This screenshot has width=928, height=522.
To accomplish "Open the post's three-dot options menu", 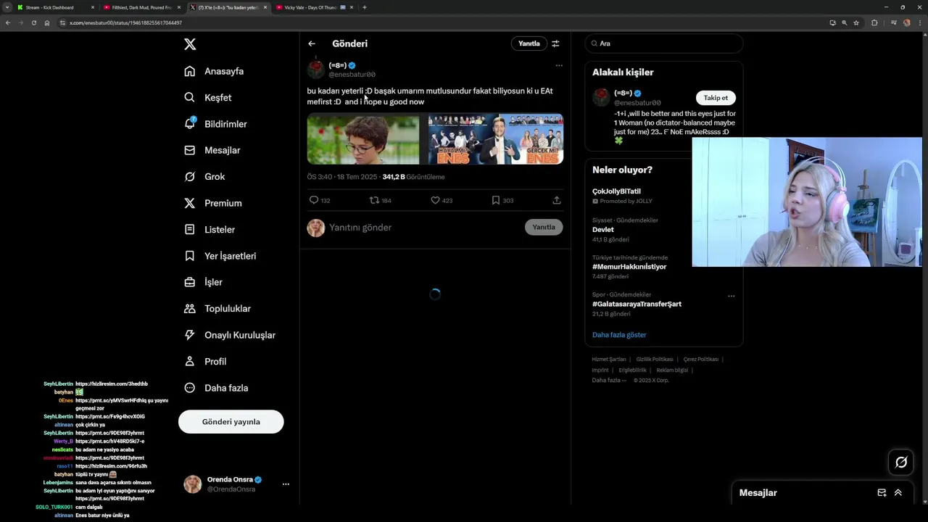I will (559, 65).
